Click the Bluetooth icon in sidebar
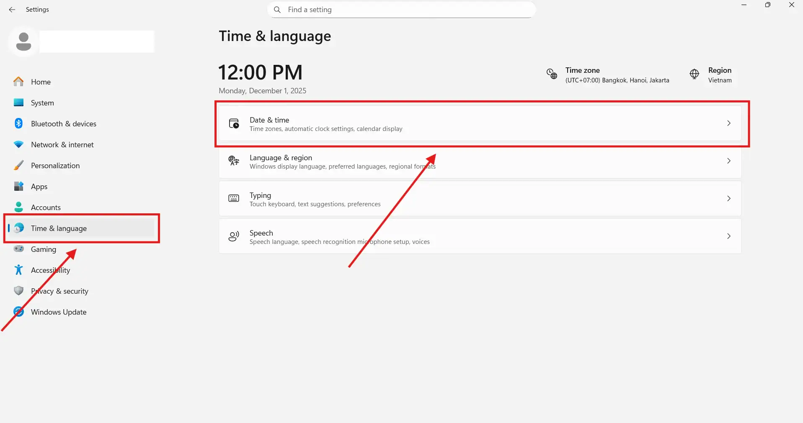The image size is (803, 423). 18,123
